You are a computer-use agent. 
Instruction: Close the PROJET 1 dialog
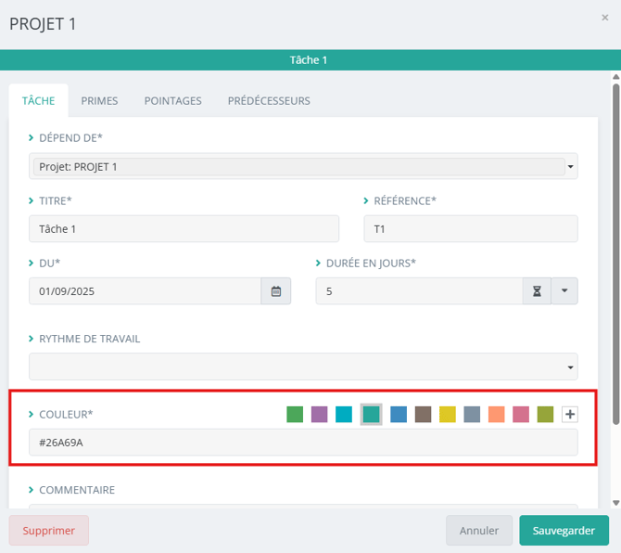(605, 18)
